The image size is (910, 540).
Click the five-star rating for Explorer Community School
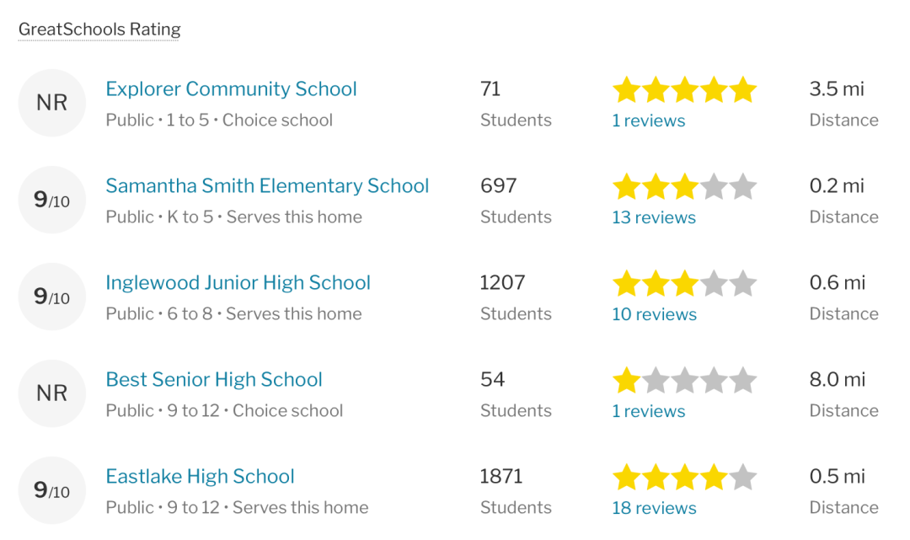click(685, 90)
